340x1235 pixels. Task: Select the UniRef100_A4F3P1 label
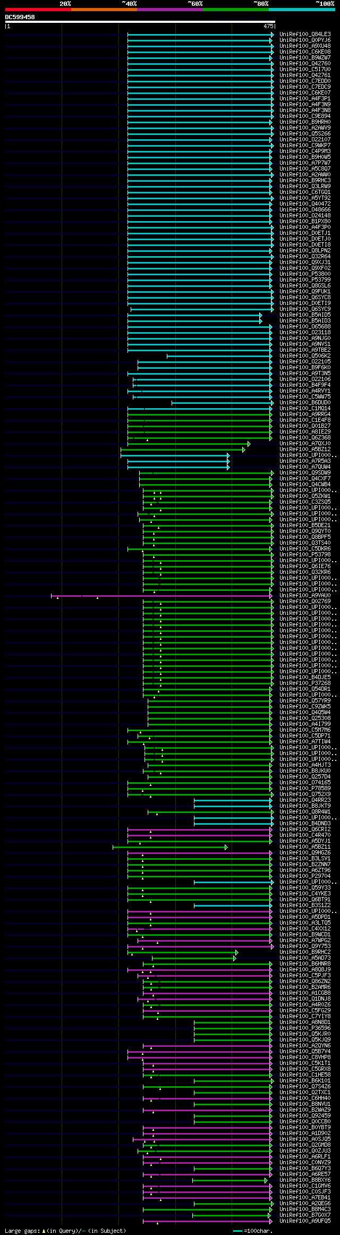pyautogui.click(x=305, y=99)
